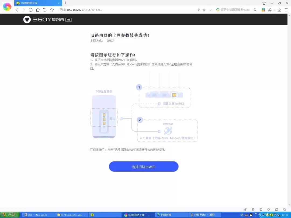Open the scissors screenshot tool icon
291x218 pixels.
pos(270,10)
